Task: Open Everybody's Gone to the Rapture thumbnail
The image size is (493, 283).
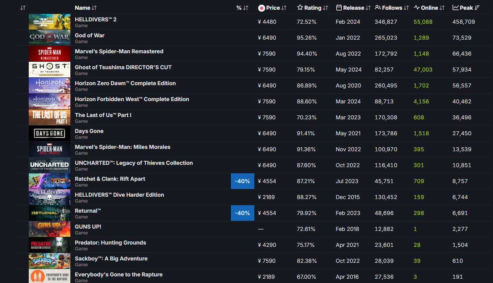Action: click(49, 276)
